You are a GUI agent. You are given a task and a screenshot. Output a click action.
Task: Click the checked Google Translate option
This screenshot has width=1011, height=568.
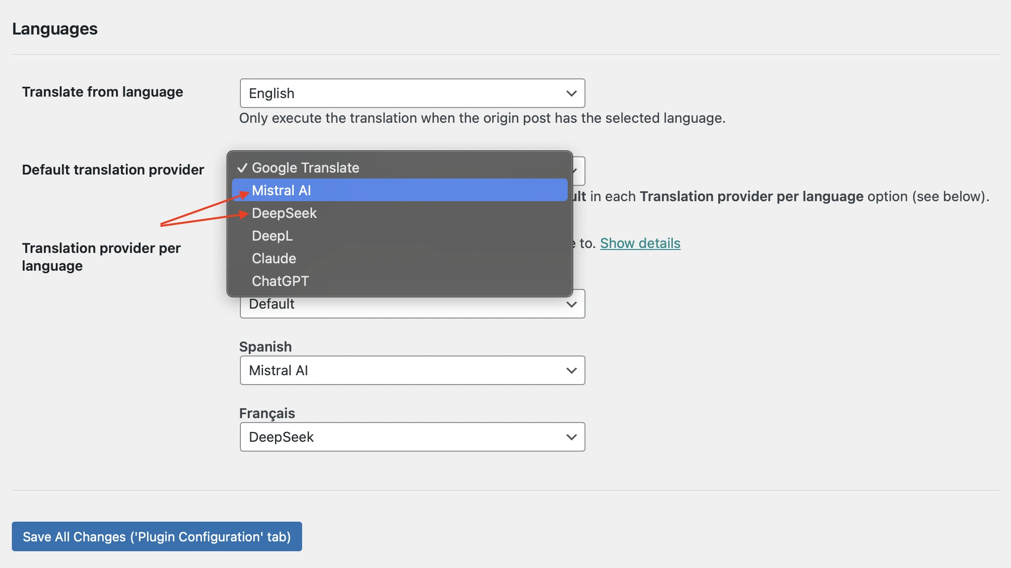coord(306,168)
